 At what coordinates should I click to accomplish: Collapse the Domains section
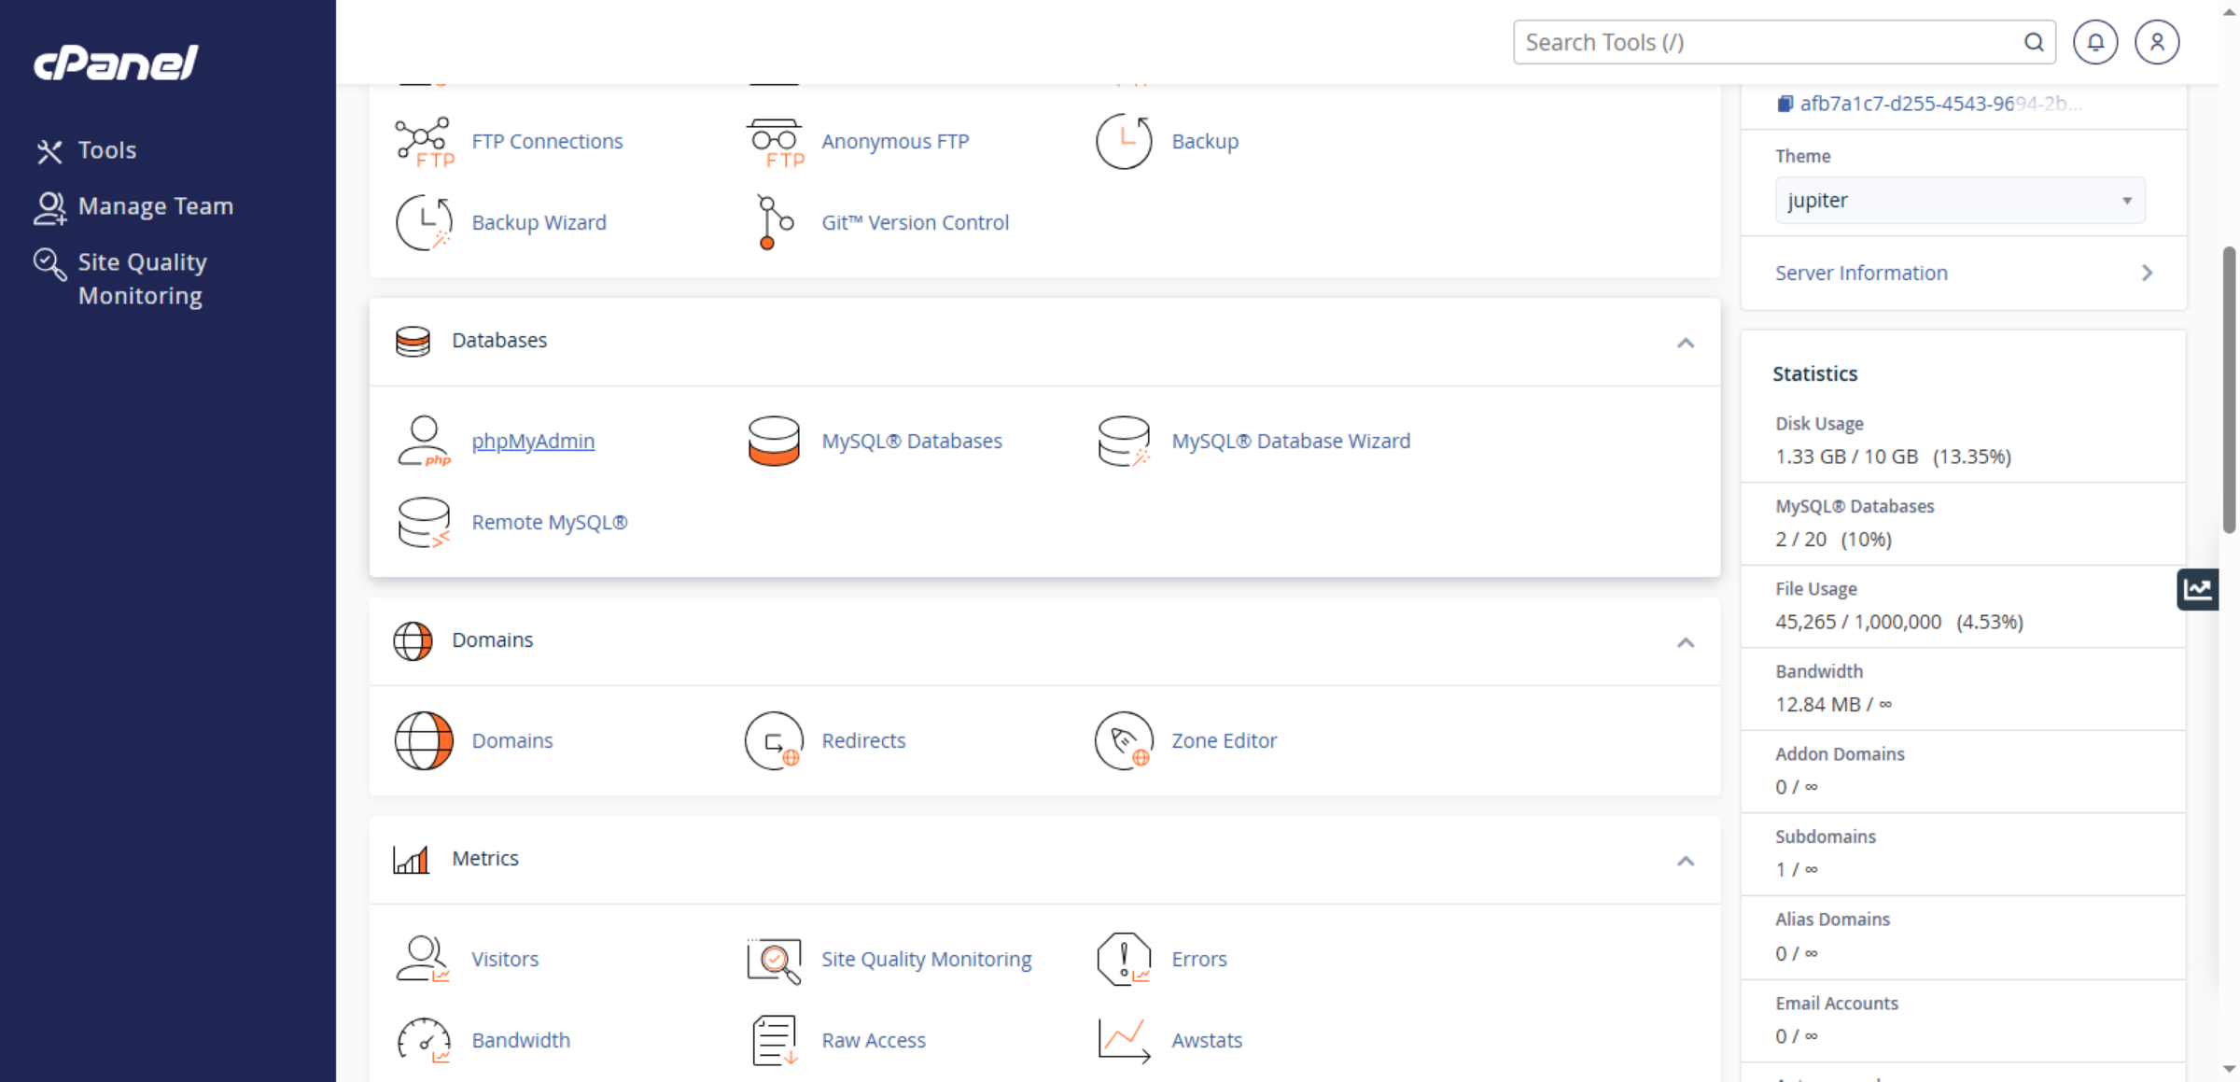coord(1686,642)
